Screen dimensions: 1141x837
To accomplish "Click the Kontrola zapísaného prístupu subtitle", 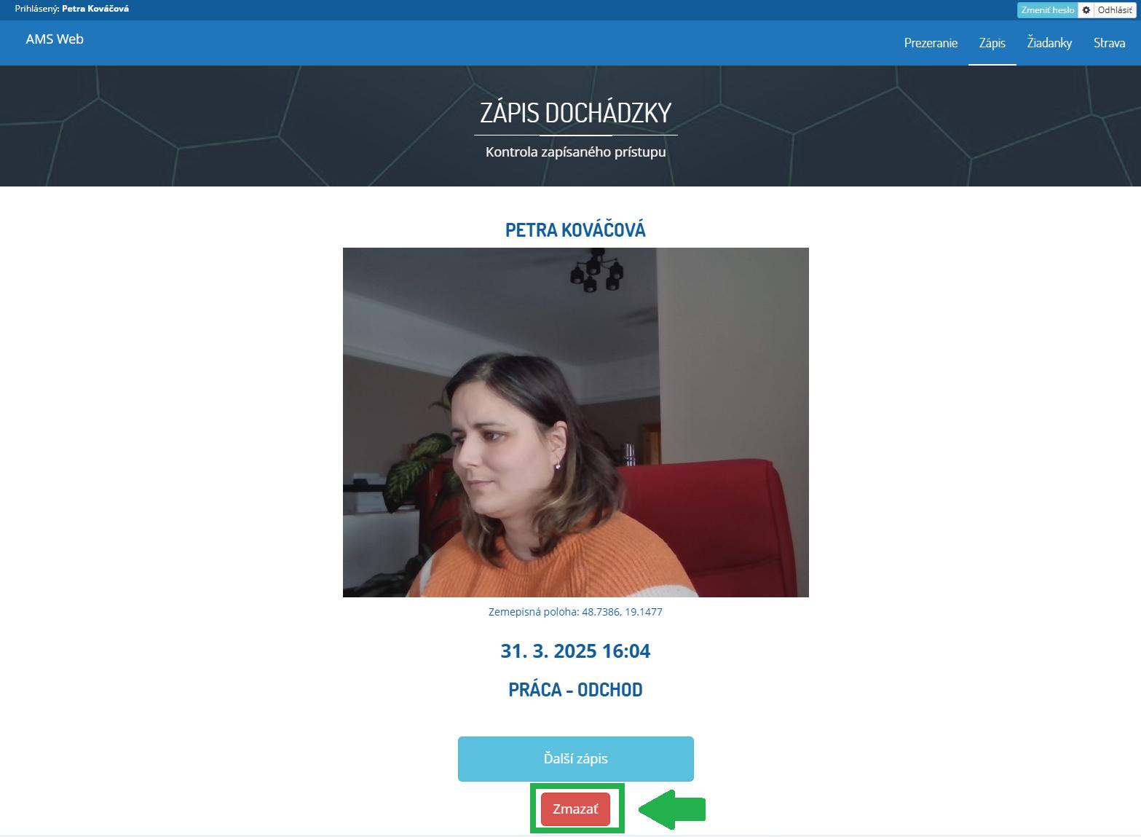I will pos(576,152).
